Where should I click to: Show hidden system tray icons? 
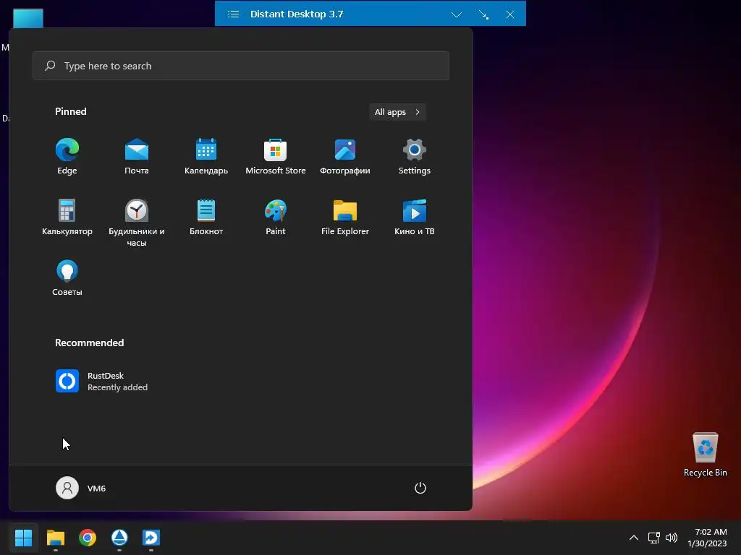coord(634,538)
